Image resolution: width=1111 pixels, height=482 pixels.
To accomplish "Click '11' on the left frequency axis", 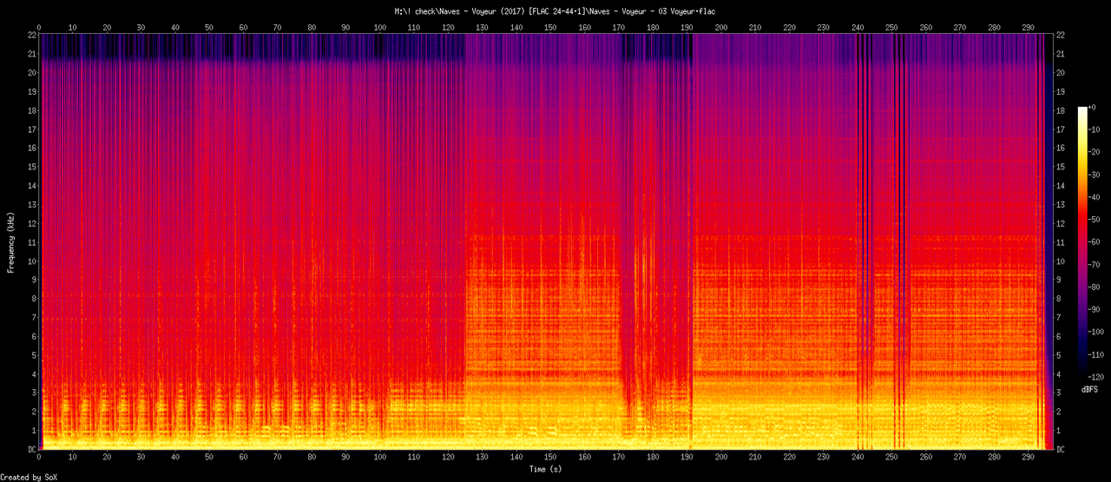I will coord(31,241).
